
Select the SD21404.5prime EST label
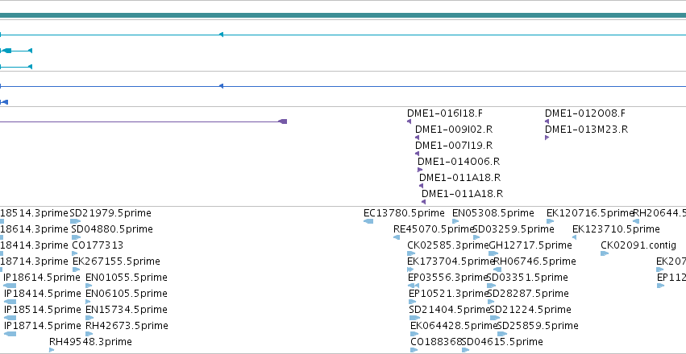pos(450,310)
